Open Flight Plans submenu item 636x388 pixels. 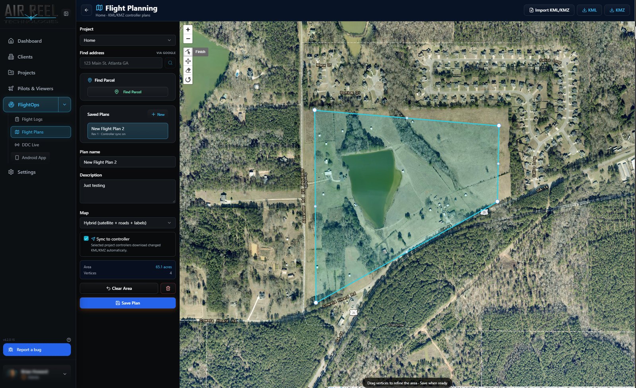(41, 132)
